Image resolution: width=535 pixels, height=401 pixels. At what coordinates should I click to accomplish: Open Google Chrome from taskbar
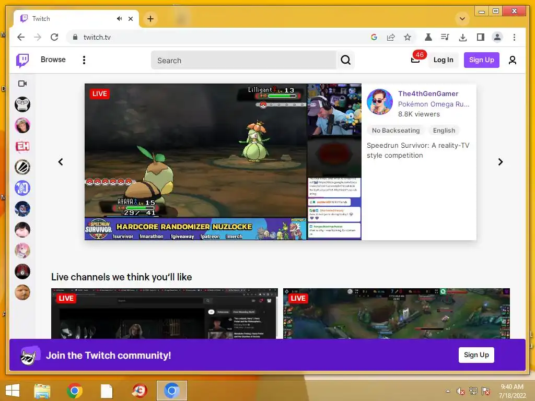(x=74, y=391)
